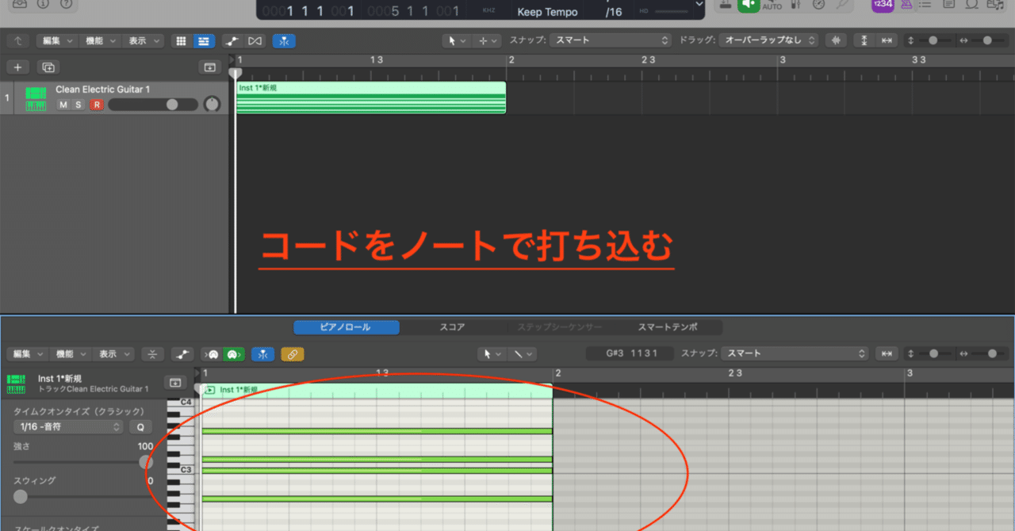Toggle MIDI In button in piano roll
This screenshot has width=1015, height=531.
(213, 354)
